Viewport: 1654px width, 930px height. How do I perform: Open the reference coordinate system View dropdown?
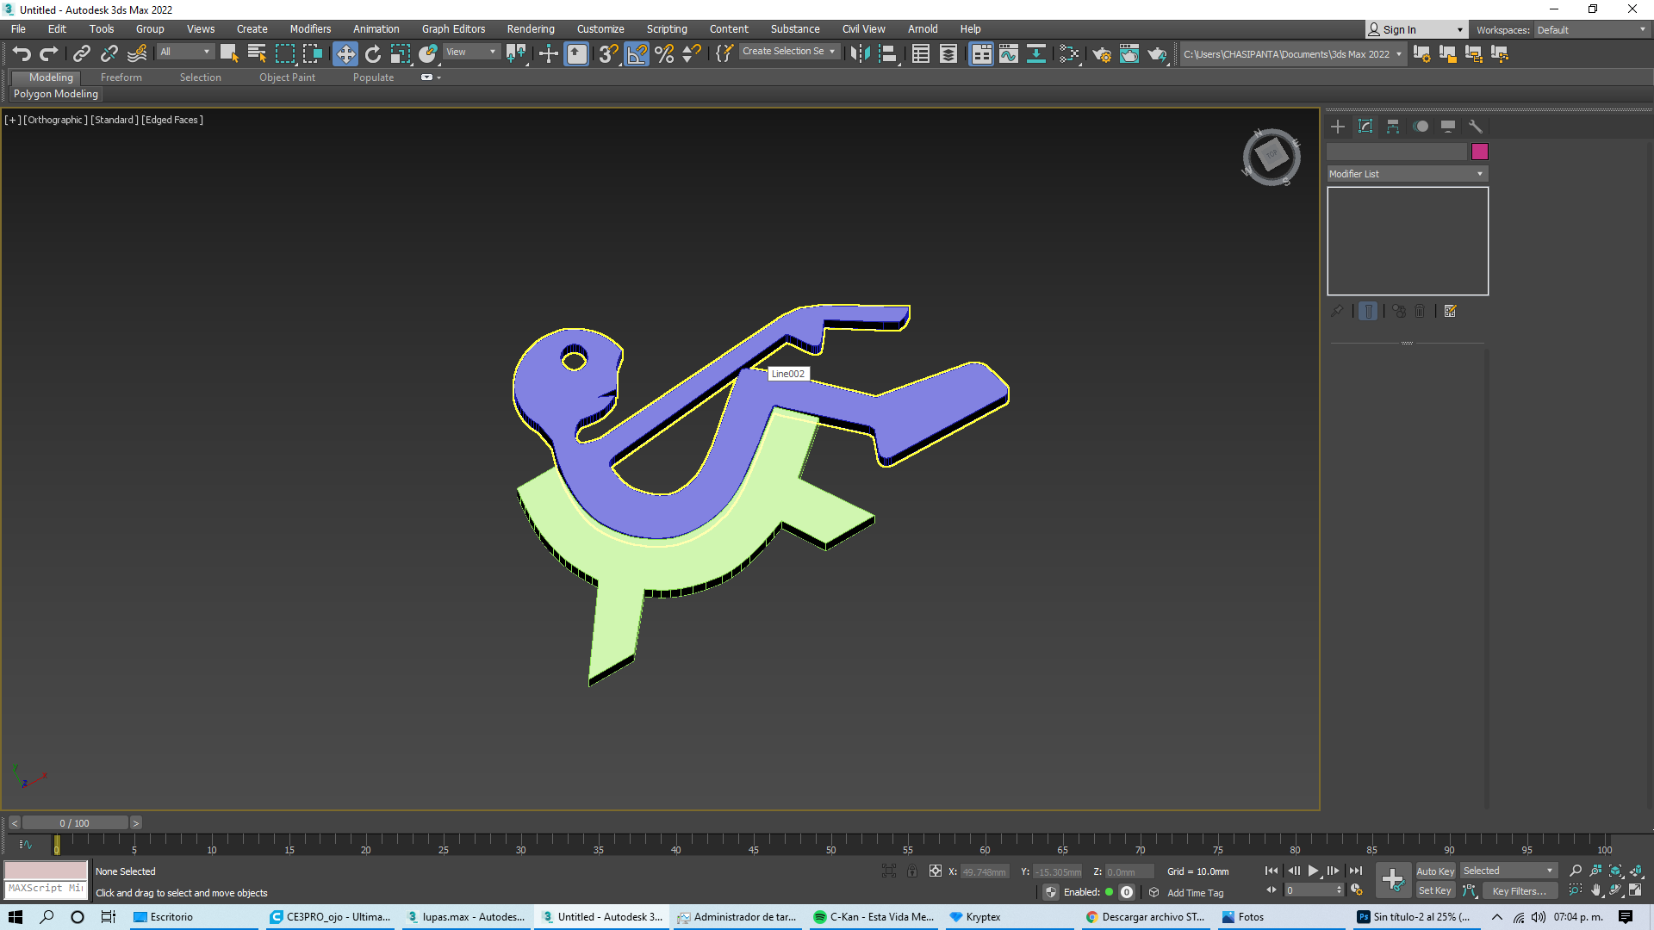click(x=470, y=53)
